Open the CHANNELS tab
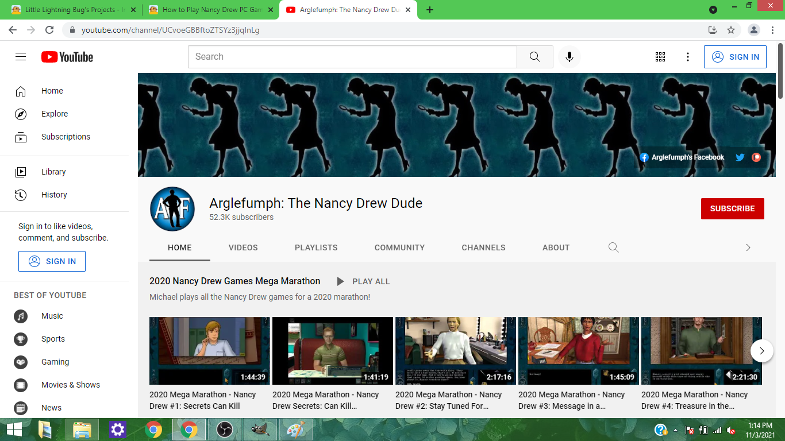 (483, 247)
